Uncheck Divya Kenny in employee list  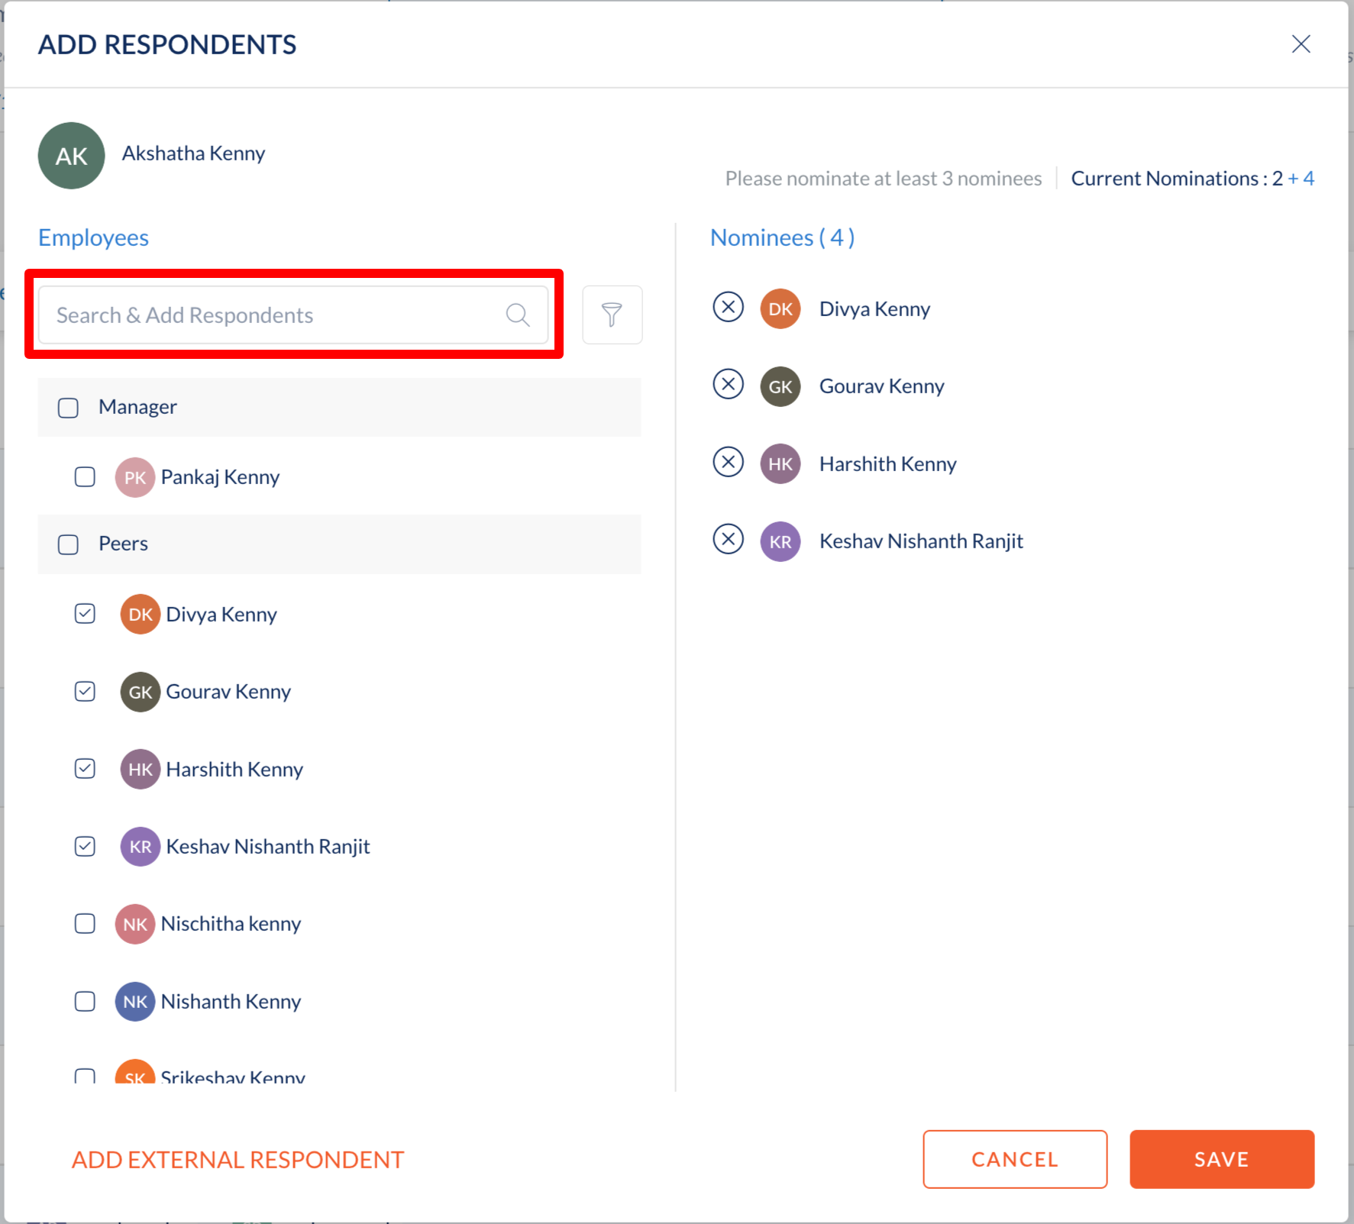85,614
